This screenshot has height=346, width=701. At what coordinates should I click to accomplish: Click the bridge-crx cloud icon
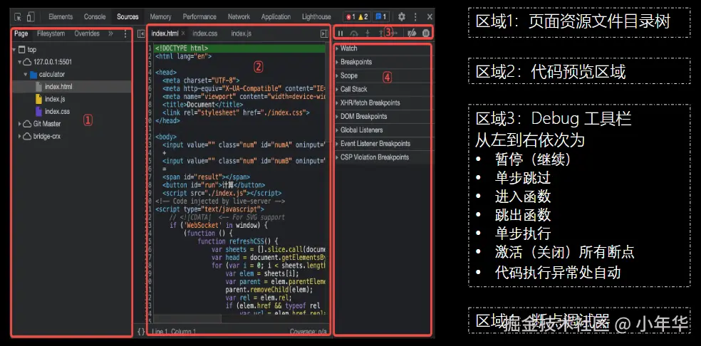[27, 137]
